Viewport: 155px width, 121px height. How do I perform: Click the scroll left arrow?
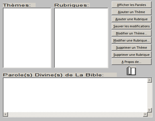[6, 114]
